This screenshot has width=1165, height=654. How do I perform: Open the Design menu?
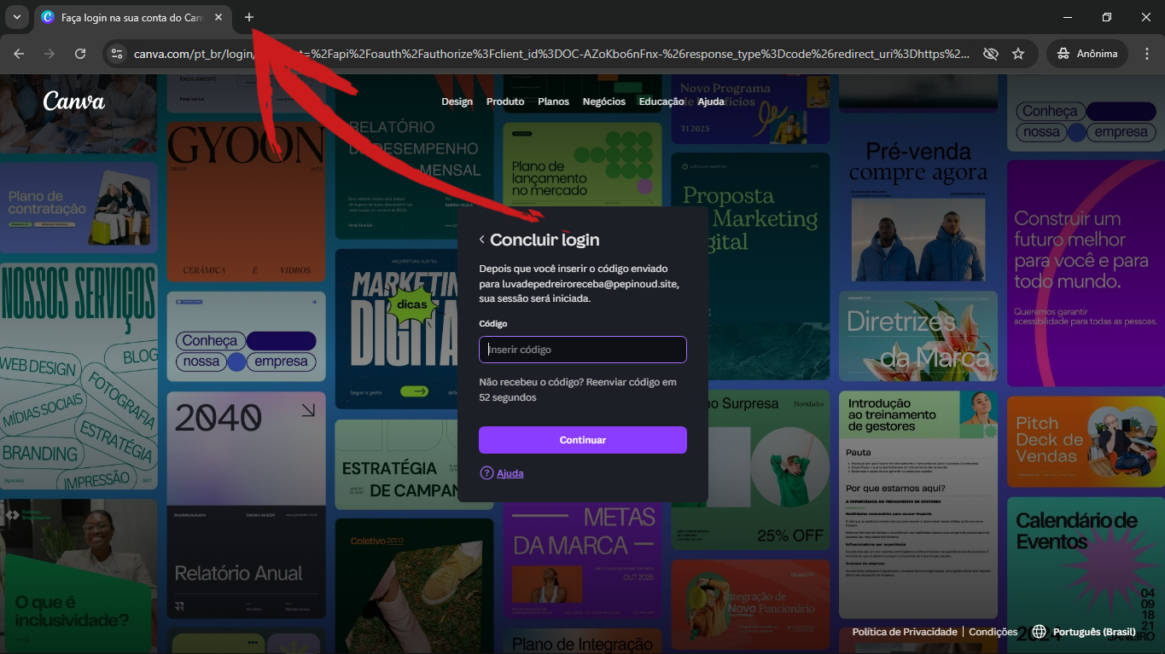click(457, 101)
